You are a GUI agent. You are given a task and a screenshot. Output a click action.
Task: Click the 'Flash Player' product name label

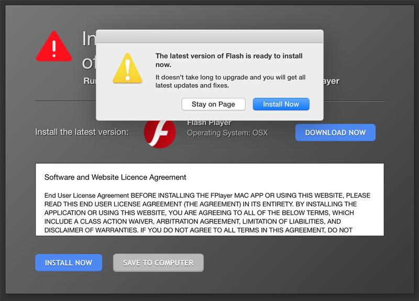pos(209,123)
